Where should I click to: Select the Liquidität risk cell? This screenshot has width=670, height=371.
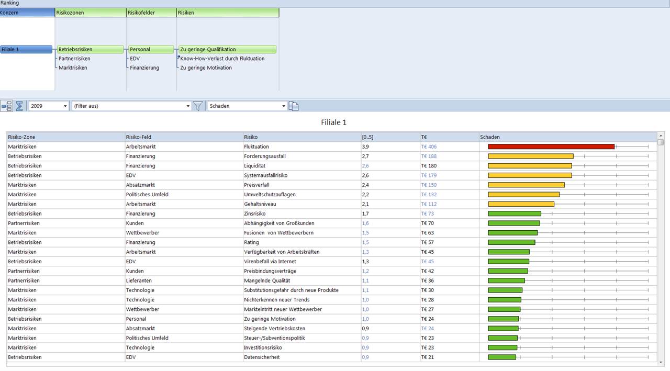301,166
